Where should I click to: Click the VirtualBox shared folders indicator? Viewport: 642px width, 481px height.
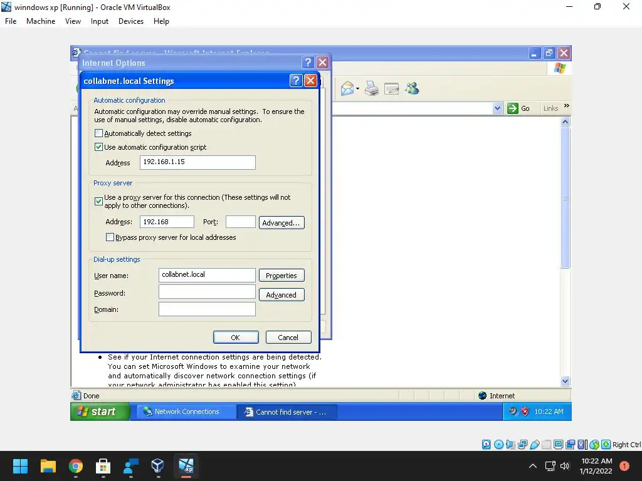546,445
